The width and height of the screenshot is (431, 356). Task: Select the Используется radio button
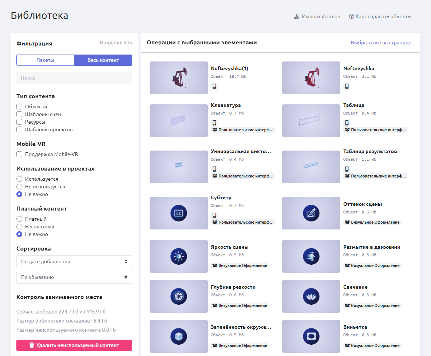point(20,179)
